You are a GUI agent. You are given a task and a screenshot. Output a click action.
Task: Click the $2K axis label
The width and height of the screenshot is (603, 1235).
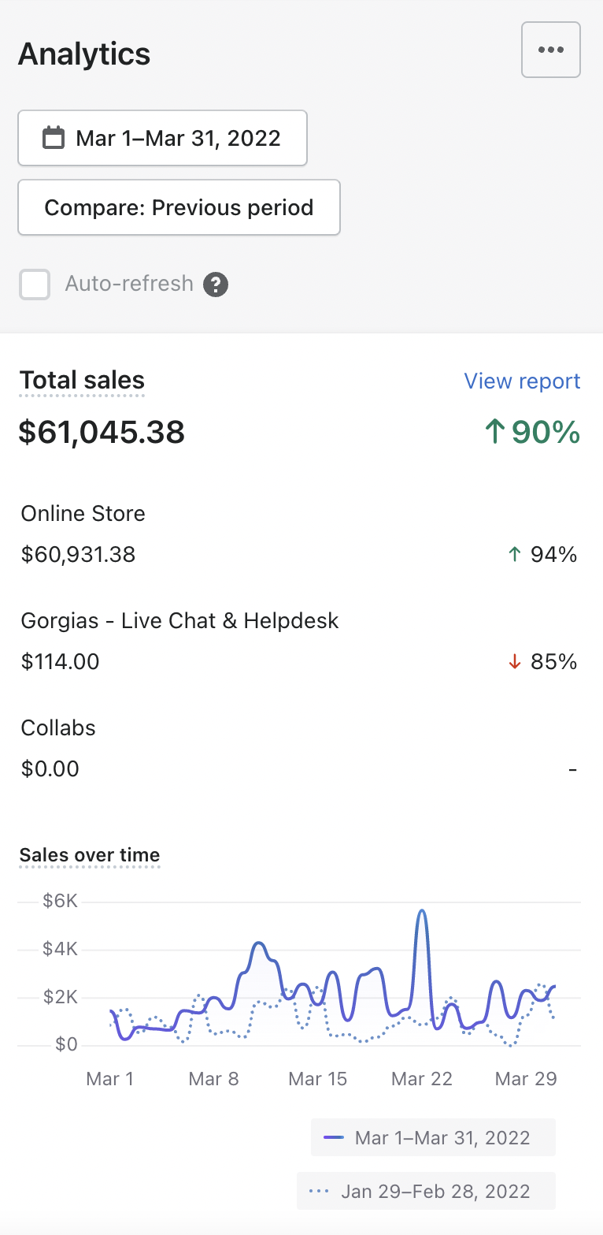point(60,997)
